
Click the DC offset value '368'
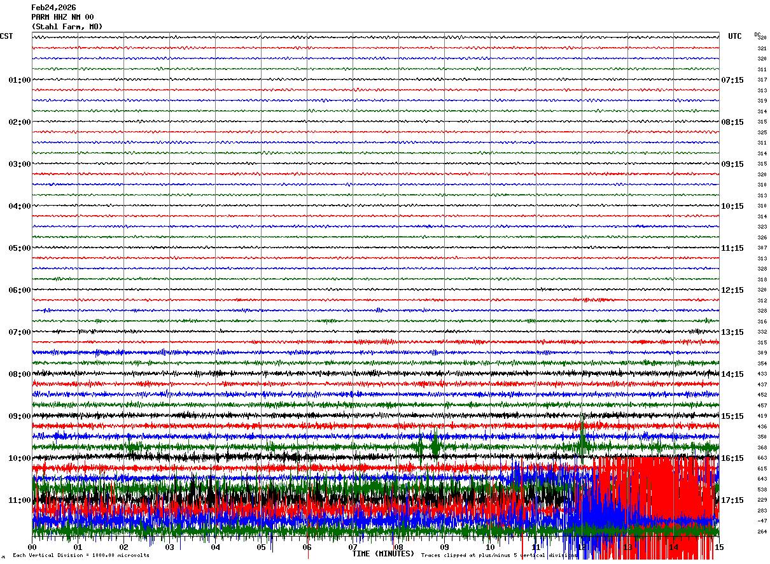tap(762, 448)
